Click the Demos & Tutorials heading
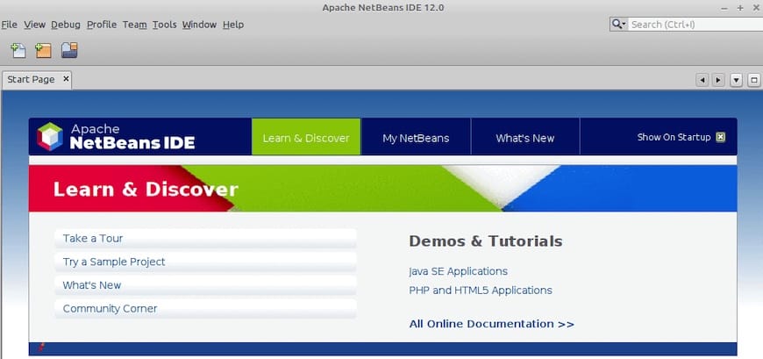763x359 pixels. [486, 241]
